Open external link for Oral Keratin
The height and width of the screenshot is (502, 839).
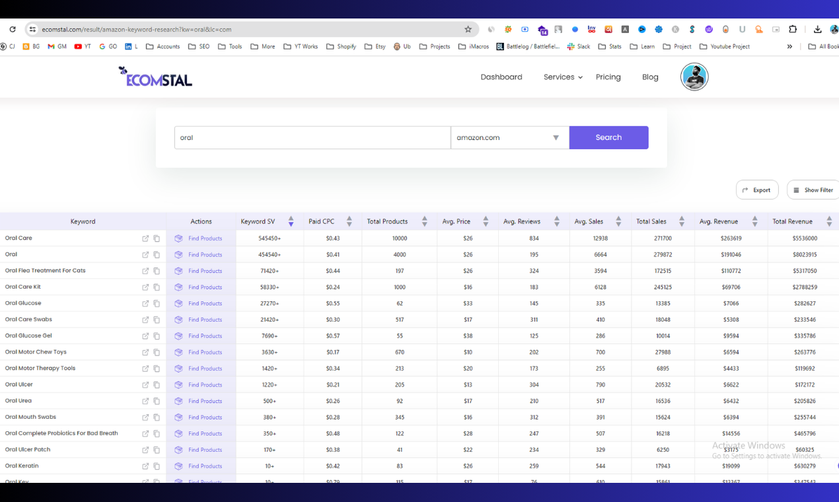145,466
